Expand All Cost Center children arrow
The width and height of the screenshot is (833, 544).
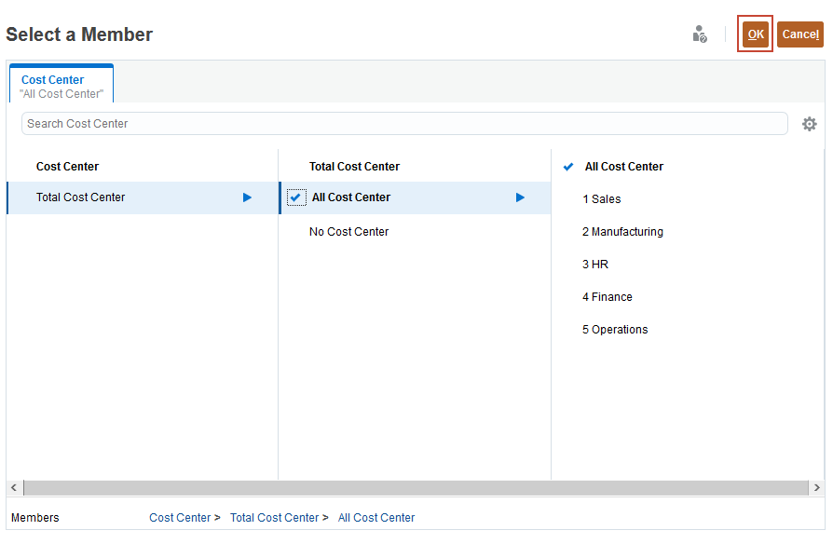tap(520, 197)
